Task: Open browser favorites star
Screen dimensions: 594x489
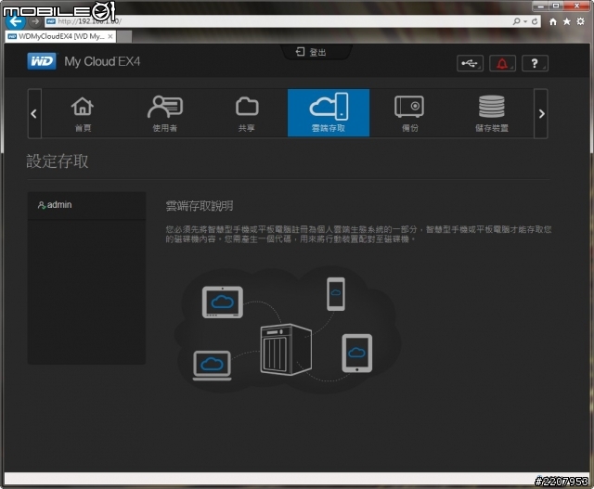Action: click(x=567, y=21)
